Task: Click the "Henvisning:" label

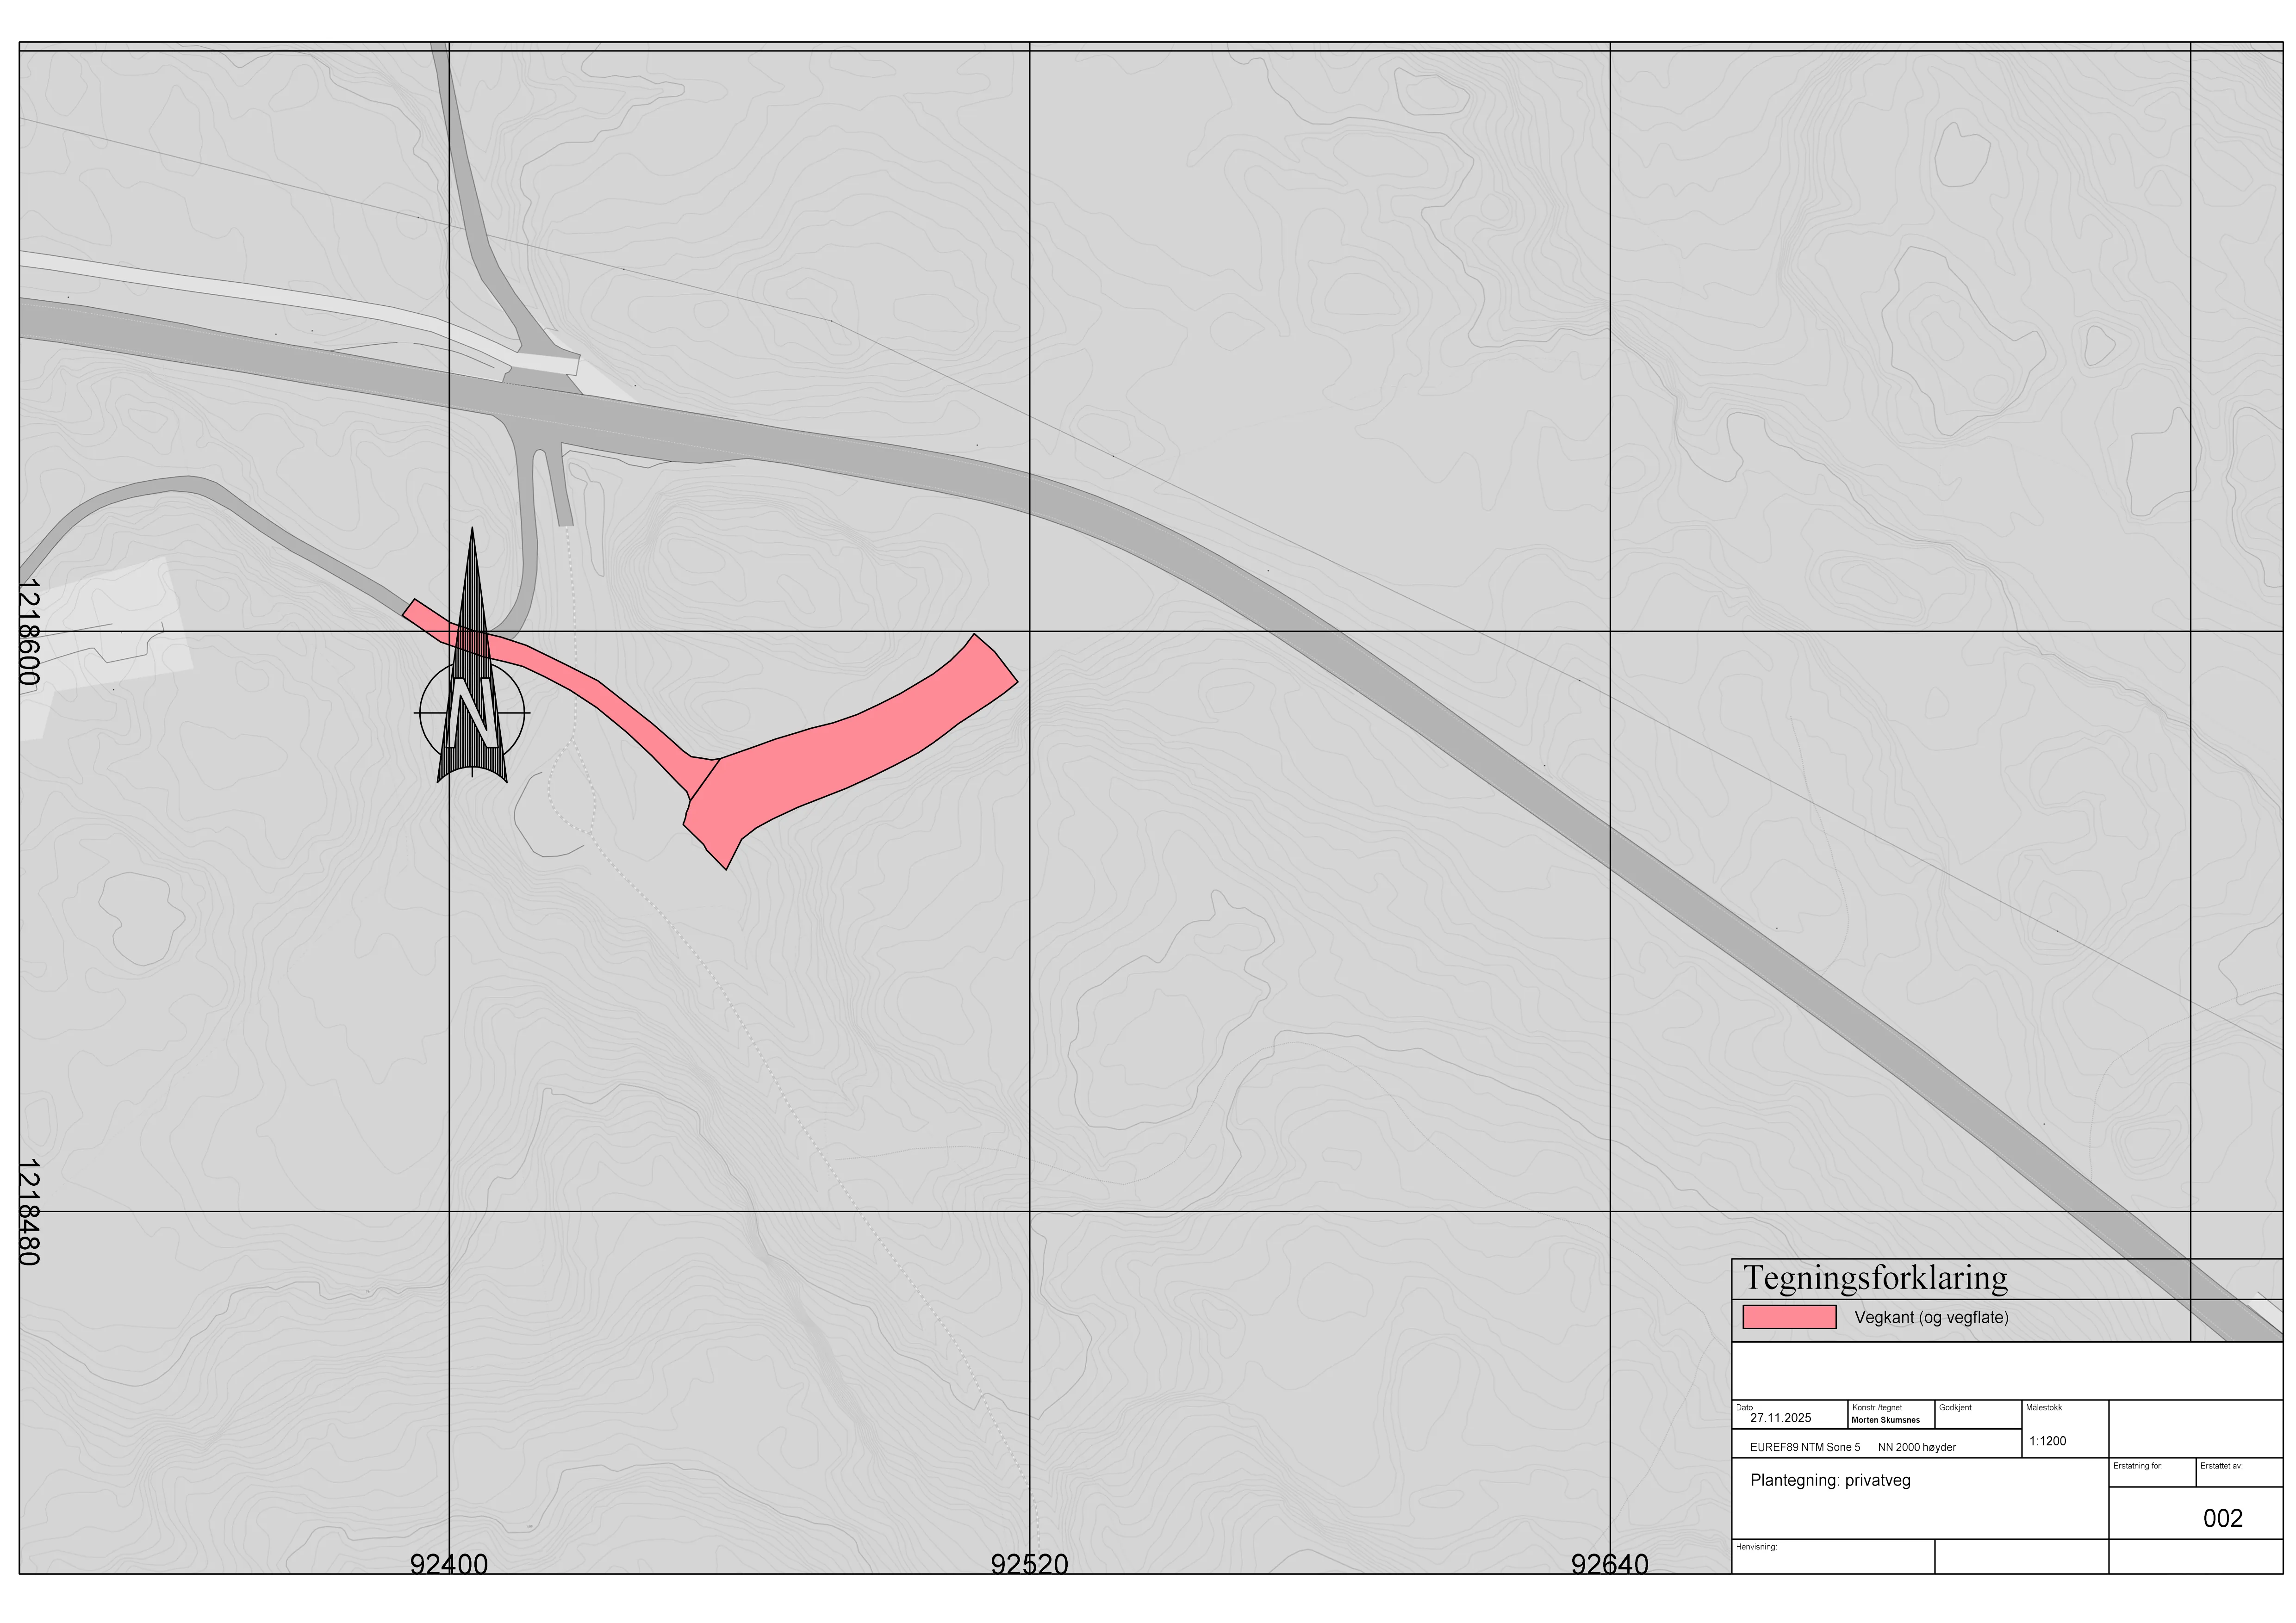Action: [x=1756, y=1547]
